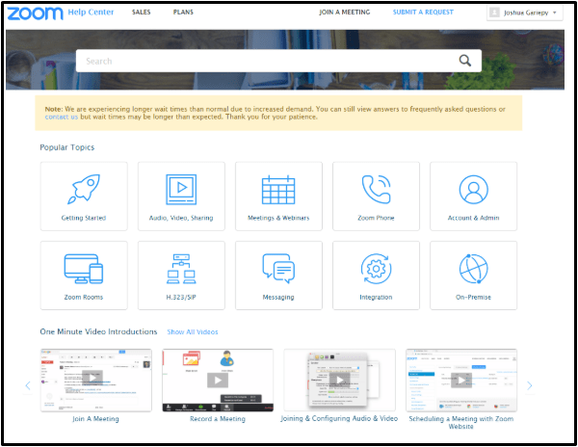This screenshot has height=447, width=578.
Task: Open the Plans menu item
Action: click(x=183, y=13)
